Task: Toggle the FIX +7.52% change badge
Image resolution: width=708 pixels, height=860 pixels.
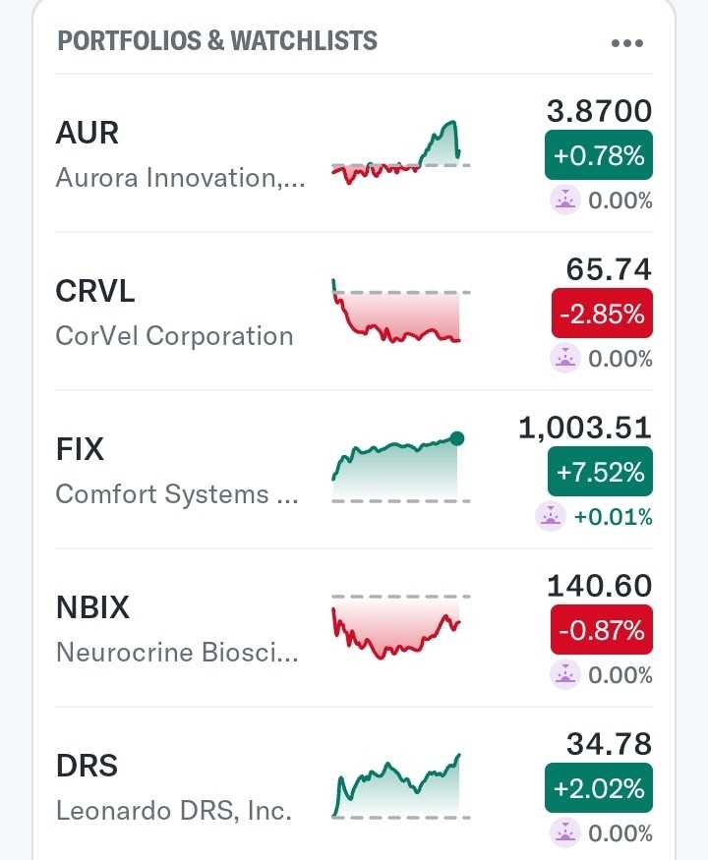Action: (x=600, y=472)
